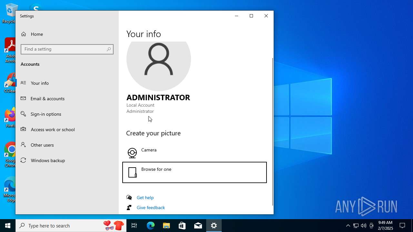Screen dimensions: 413x232
Task: Launch Microsoft Edge from the taskbar
Action: click(151, 226)
